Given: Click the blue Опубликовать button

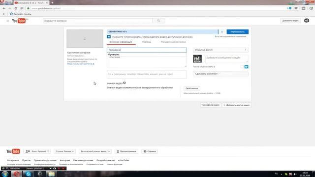Looking at the screenshot, I should point(237,31).
